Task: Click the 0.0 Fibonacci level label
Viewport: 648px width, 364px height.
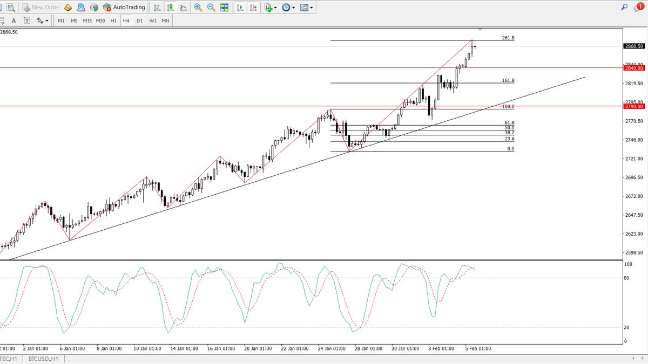Action: (x=511, y=148)
